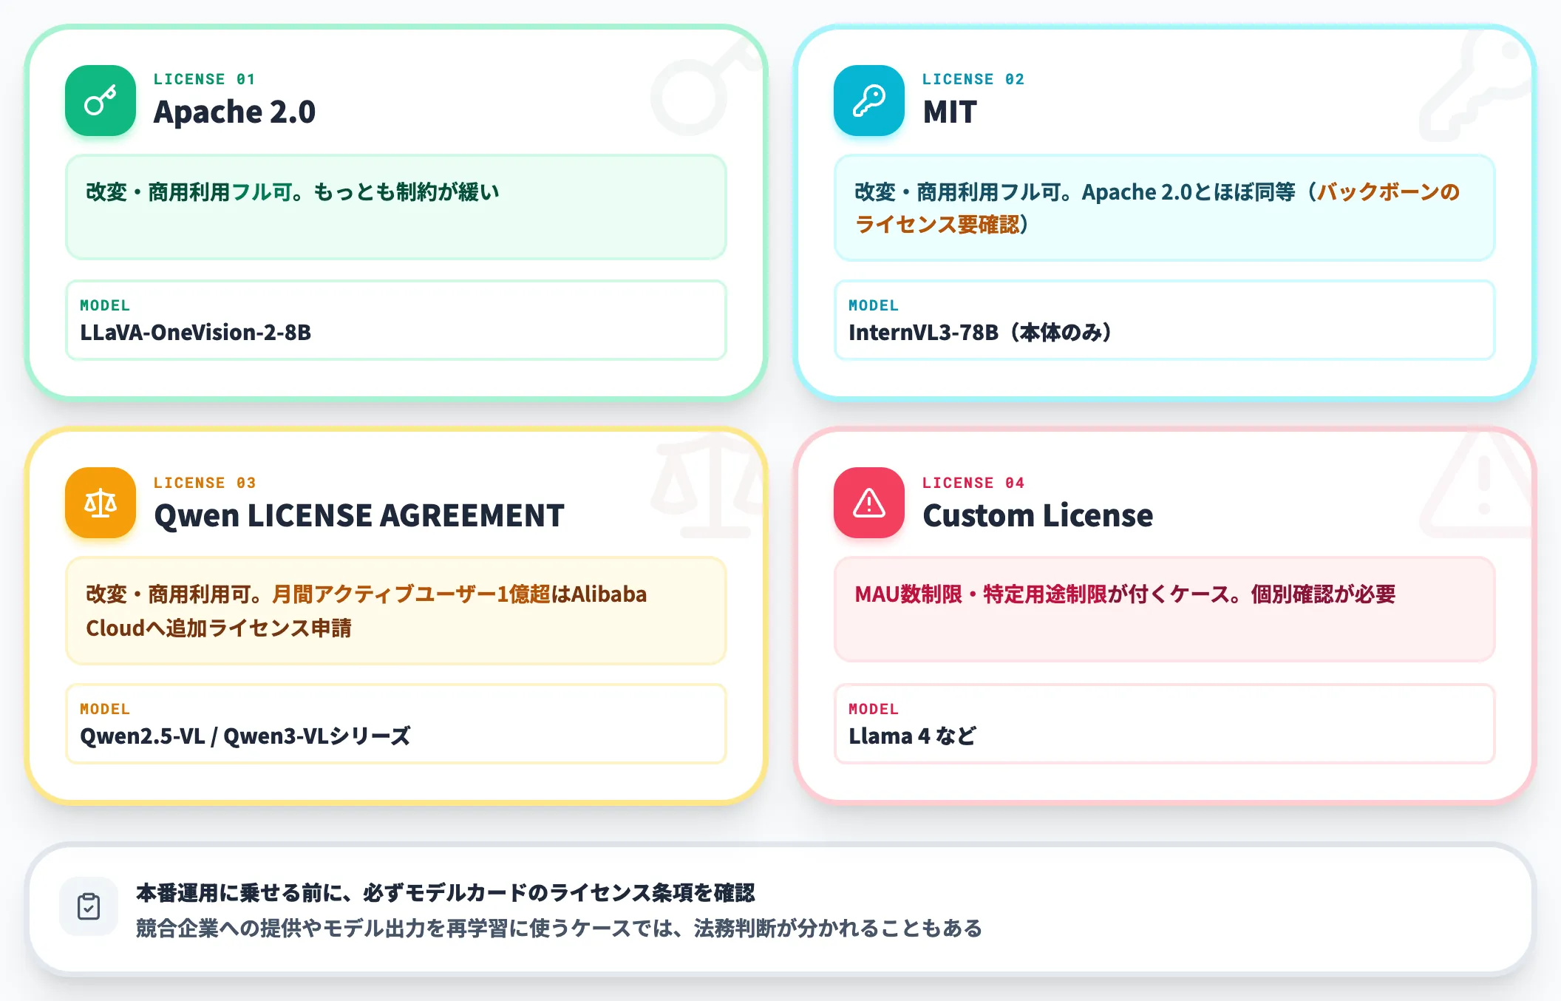Image resolution: width=1561 pixels, height=1001 pixels.
Task: Click the MODEL label in the Apache card
Action: click(x=105, y=305)
